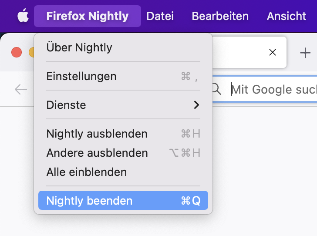This screenshot has height=236, width=317.
Task: Click the back navigation arrow
Action: pos(20,89)
